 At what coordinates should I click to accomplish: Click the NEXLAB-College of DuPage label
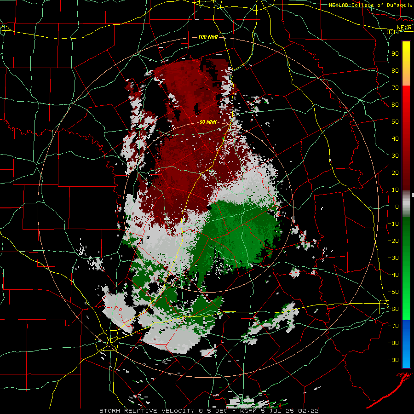368,5
